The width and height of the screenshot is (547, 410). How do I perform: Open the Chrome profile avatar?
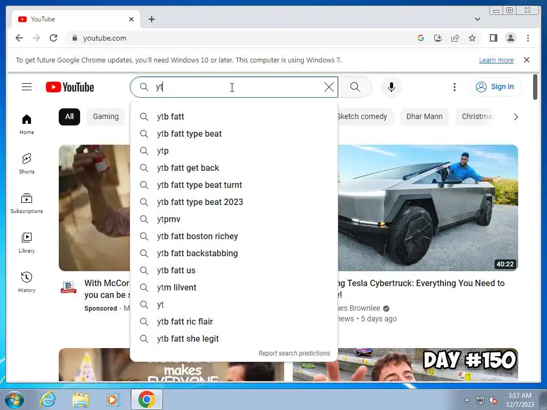pyautogui.click(x=510, y=38)
